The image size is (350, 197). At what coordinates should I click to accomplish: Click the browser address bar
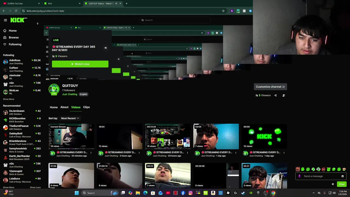(123, 11)
